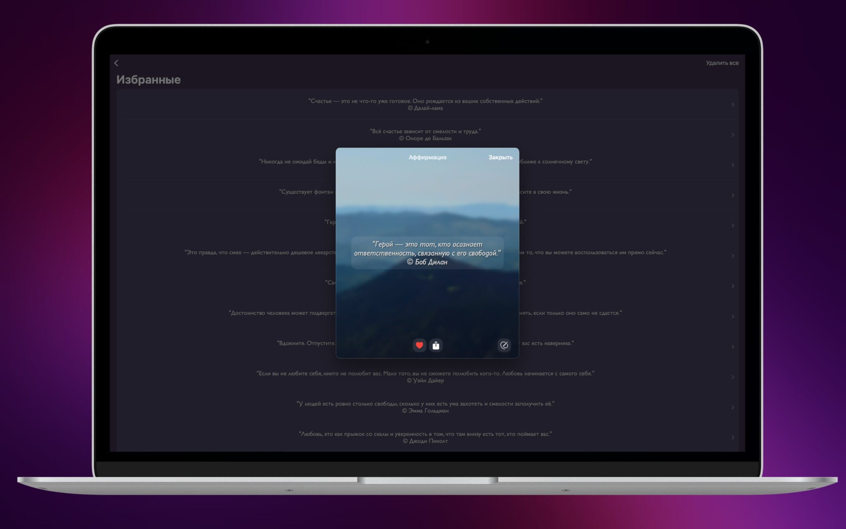Go back using the top-left arrow
Screen dimensions: 846x529
[116, 63]
